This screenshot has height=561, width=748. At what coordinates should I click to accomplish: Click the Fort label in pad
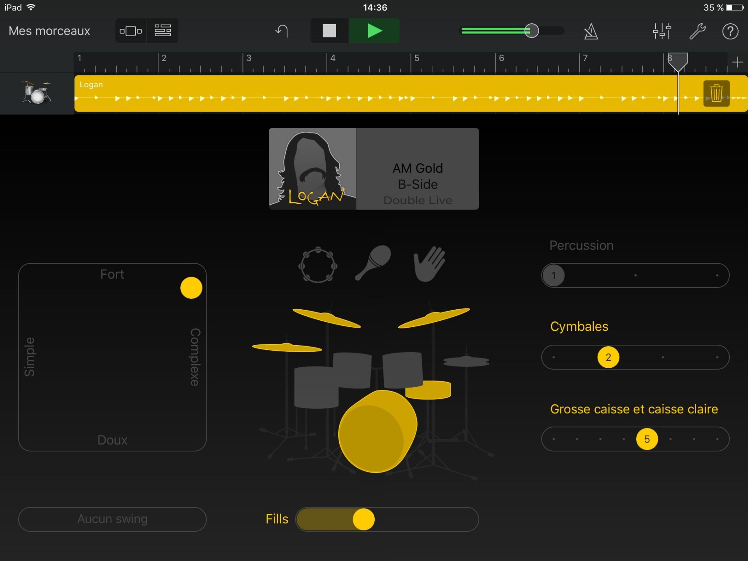112,274
